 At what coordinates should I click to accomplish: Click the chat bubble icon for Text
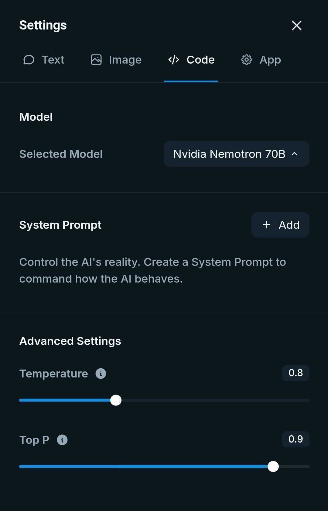pyautogui.click(x=29, y=60)
